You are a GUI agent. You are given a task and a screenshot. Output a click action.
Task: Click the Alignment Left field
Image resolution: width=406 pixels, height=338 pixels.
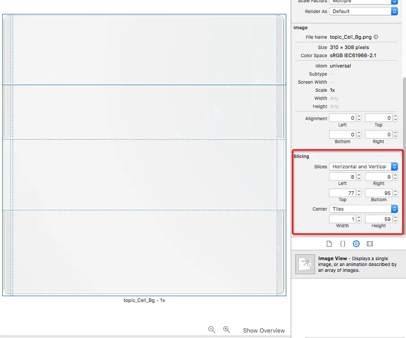coord(342,118)
